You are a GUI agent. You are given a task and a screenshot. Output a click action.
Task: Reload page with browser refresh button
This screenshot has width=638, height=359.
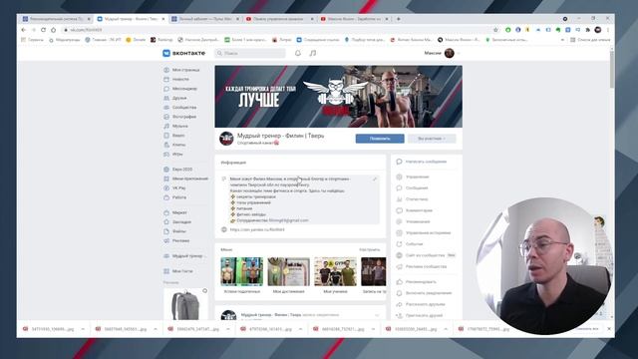click(43, 30)
